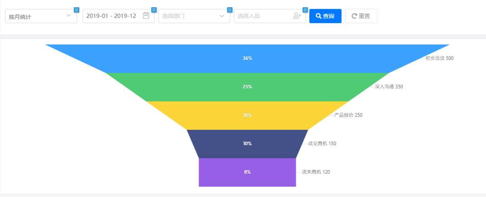Select the dark blue 10% funnel segment
This screenshot has width=486, height=197.
point(247,144)
